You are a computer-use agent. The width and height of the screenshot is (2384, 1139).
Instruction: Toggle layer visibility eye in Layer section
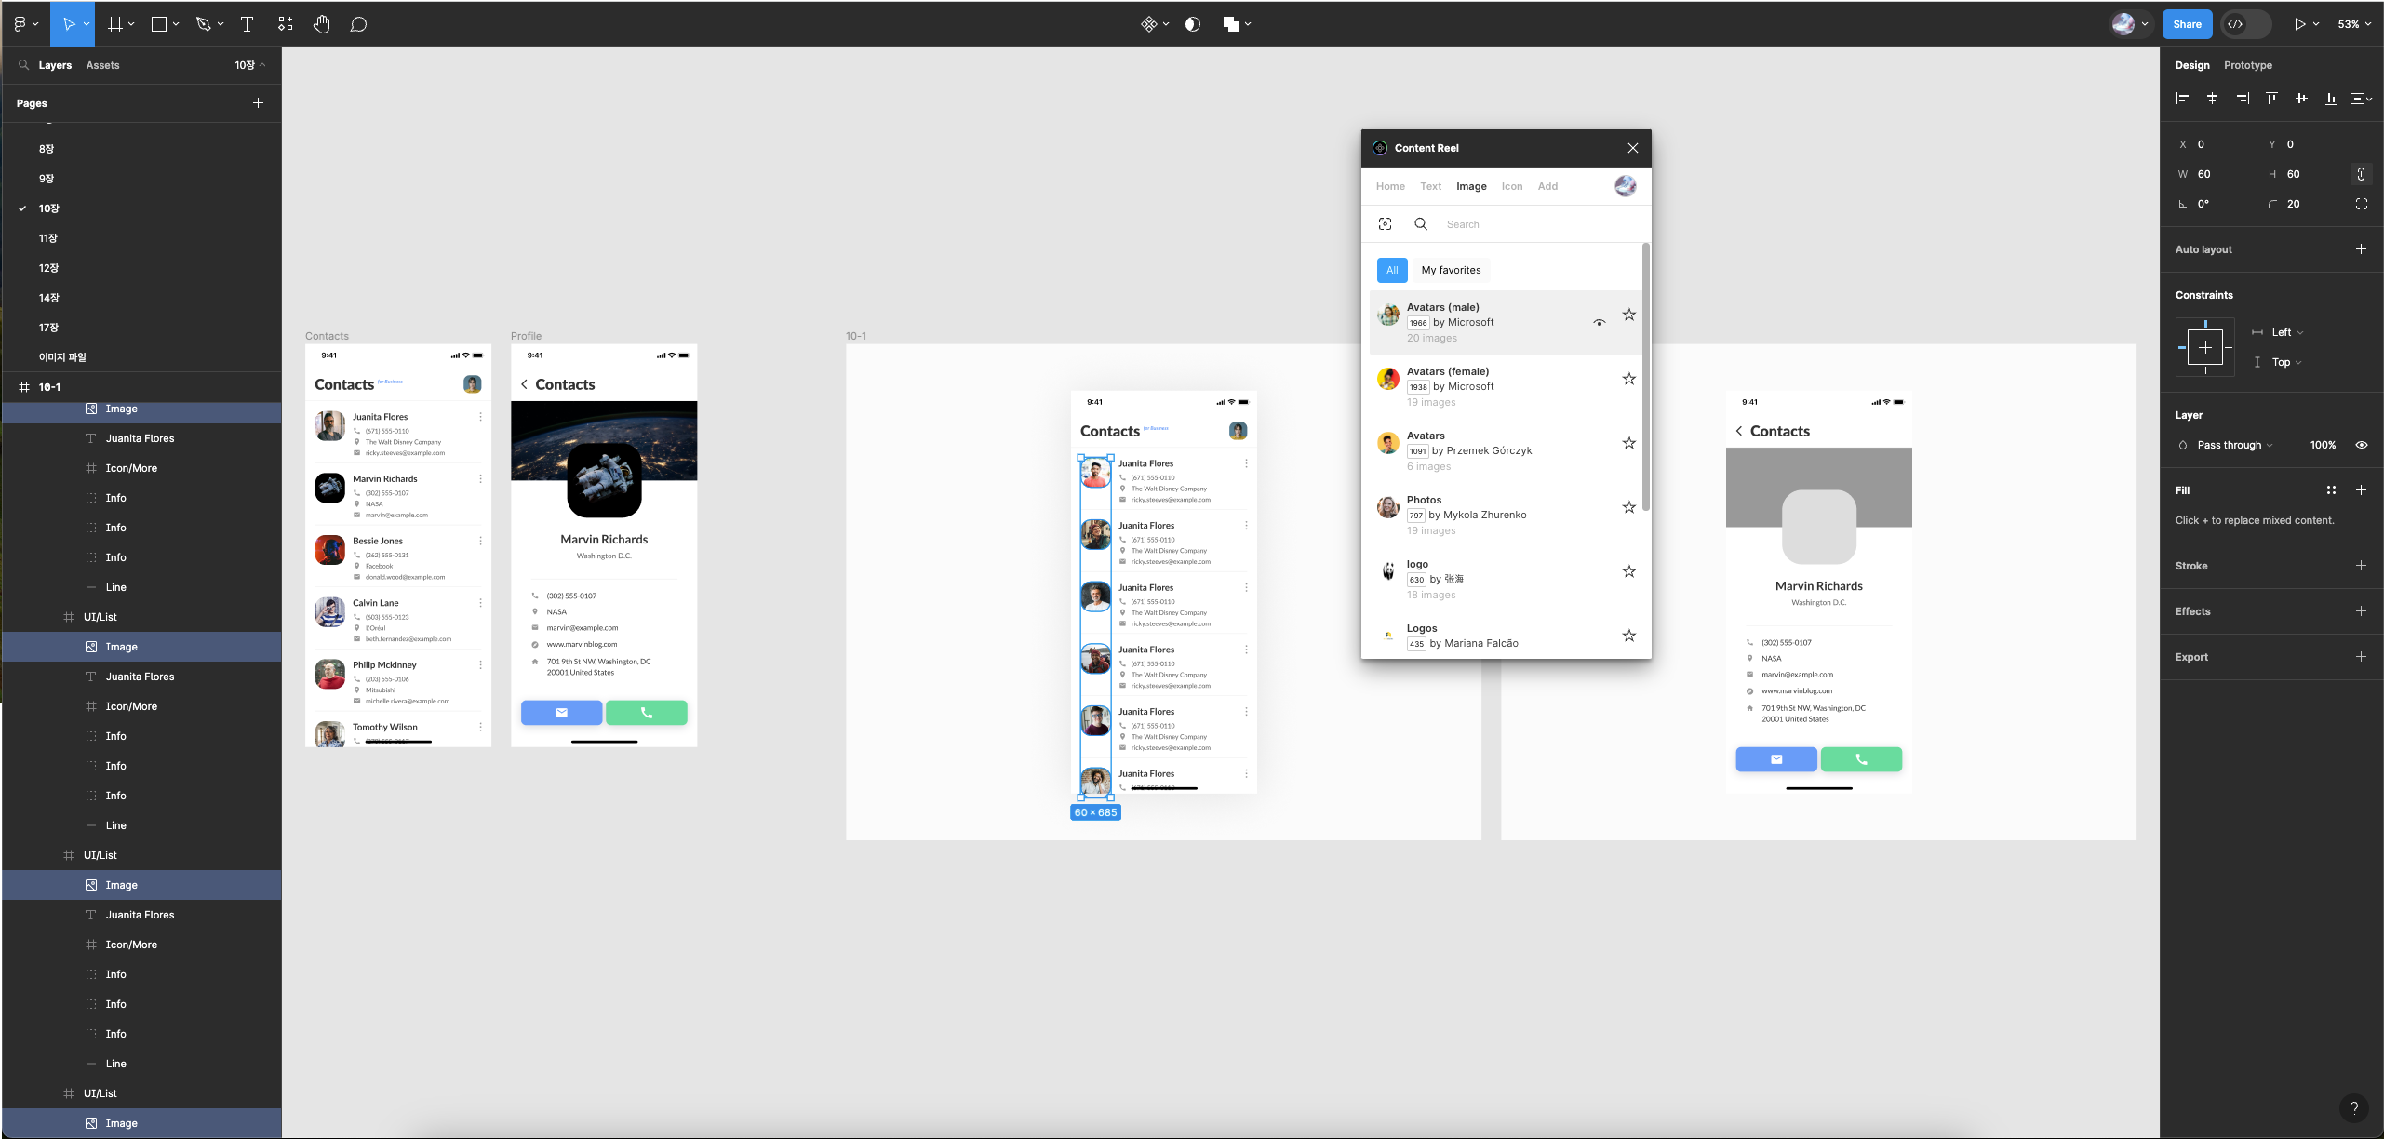[x=2361, y=445]
